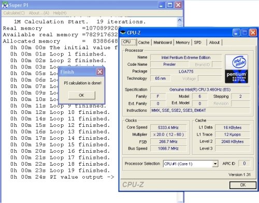Viewport: 259px width, 203px height.
Task: Close the CPU-Z window
Action: (253, 33)
